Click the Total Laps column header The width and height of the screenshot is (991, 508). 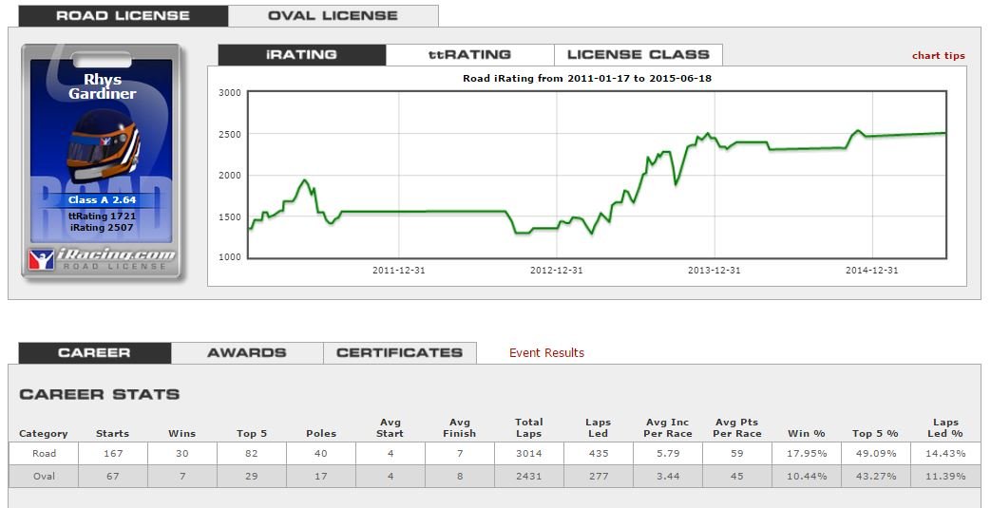click(529, 427)
